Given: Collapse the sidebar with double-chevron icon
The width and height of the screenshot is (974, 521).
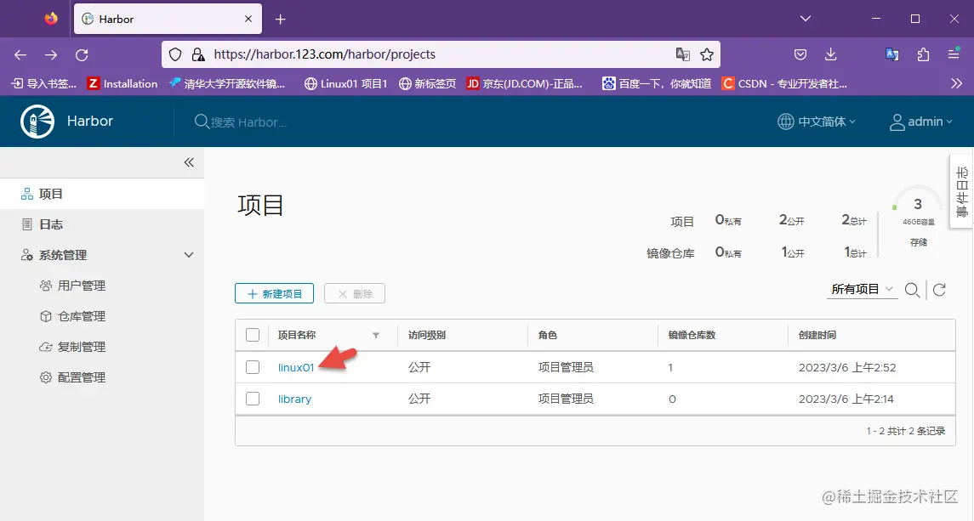Looking at the screenshot, I should point(189,162).
